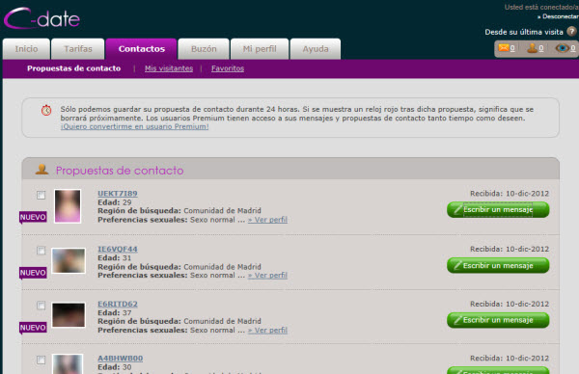This screenshot has height=374, width=579.
Task: Click 'Edad: 31' text
Action: pos(115,257)
